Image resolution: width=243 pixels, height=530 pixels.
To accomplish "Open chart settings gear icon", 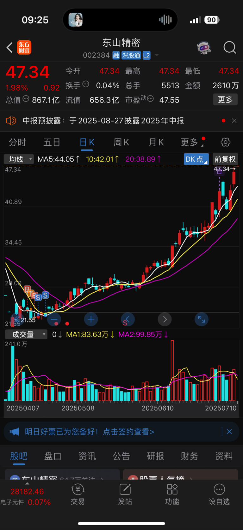I will (226, 142).
